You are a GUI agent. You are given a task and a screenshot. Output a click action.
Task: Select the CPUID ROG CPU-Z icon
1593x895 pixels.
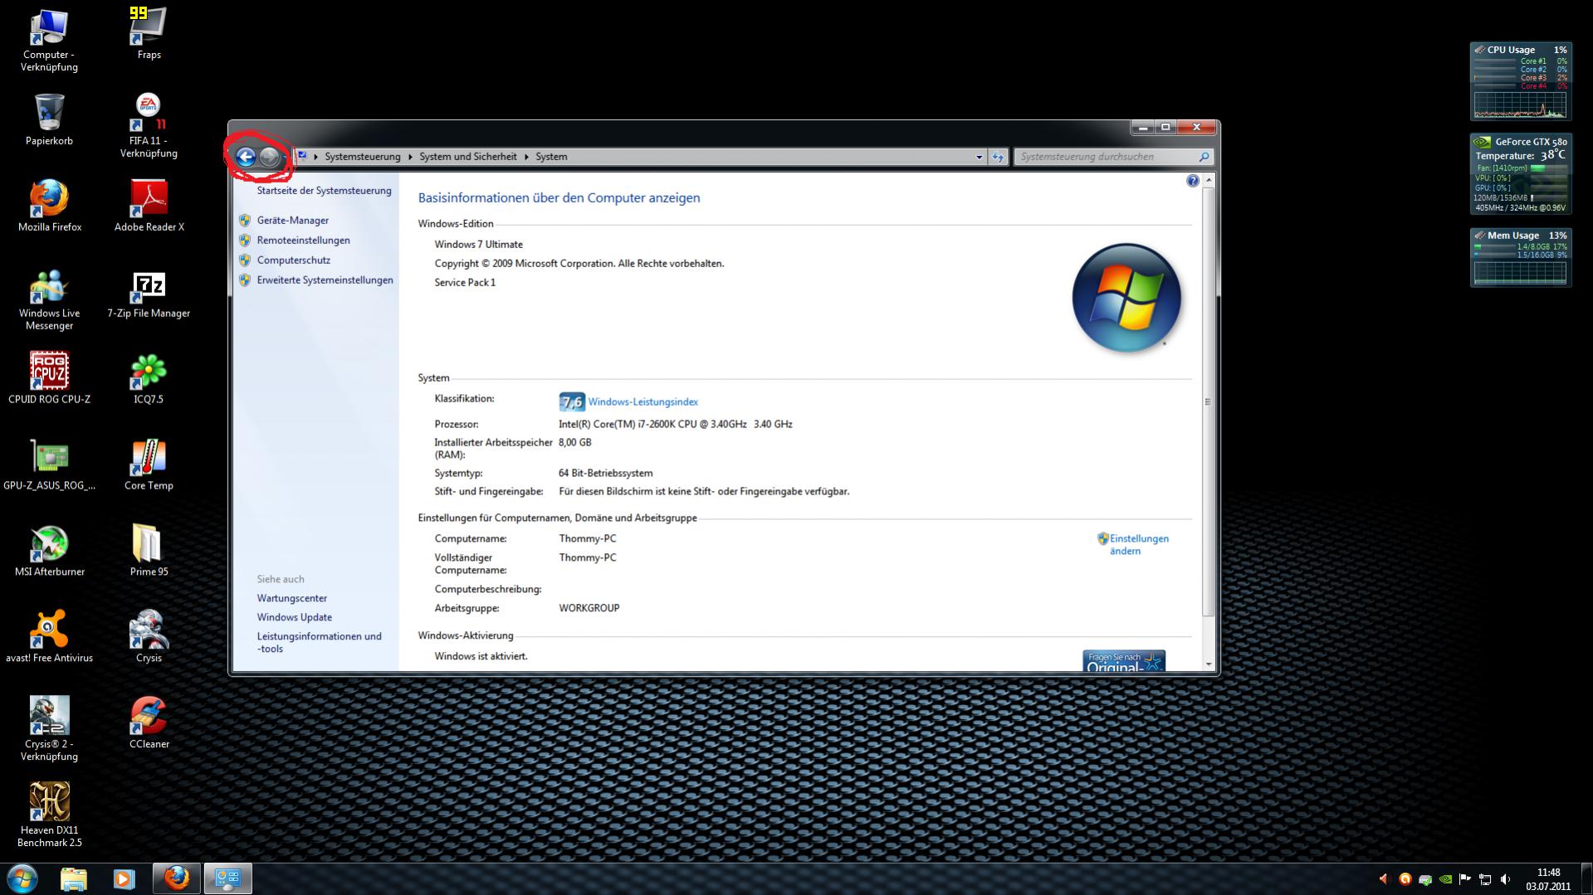point(49,378)
